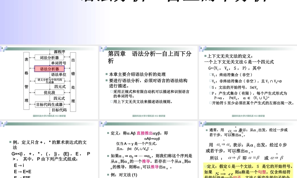Click the line starting 所以：
Image resolution: width=297 pixels, height=178 pixels.
click(247, 158)
